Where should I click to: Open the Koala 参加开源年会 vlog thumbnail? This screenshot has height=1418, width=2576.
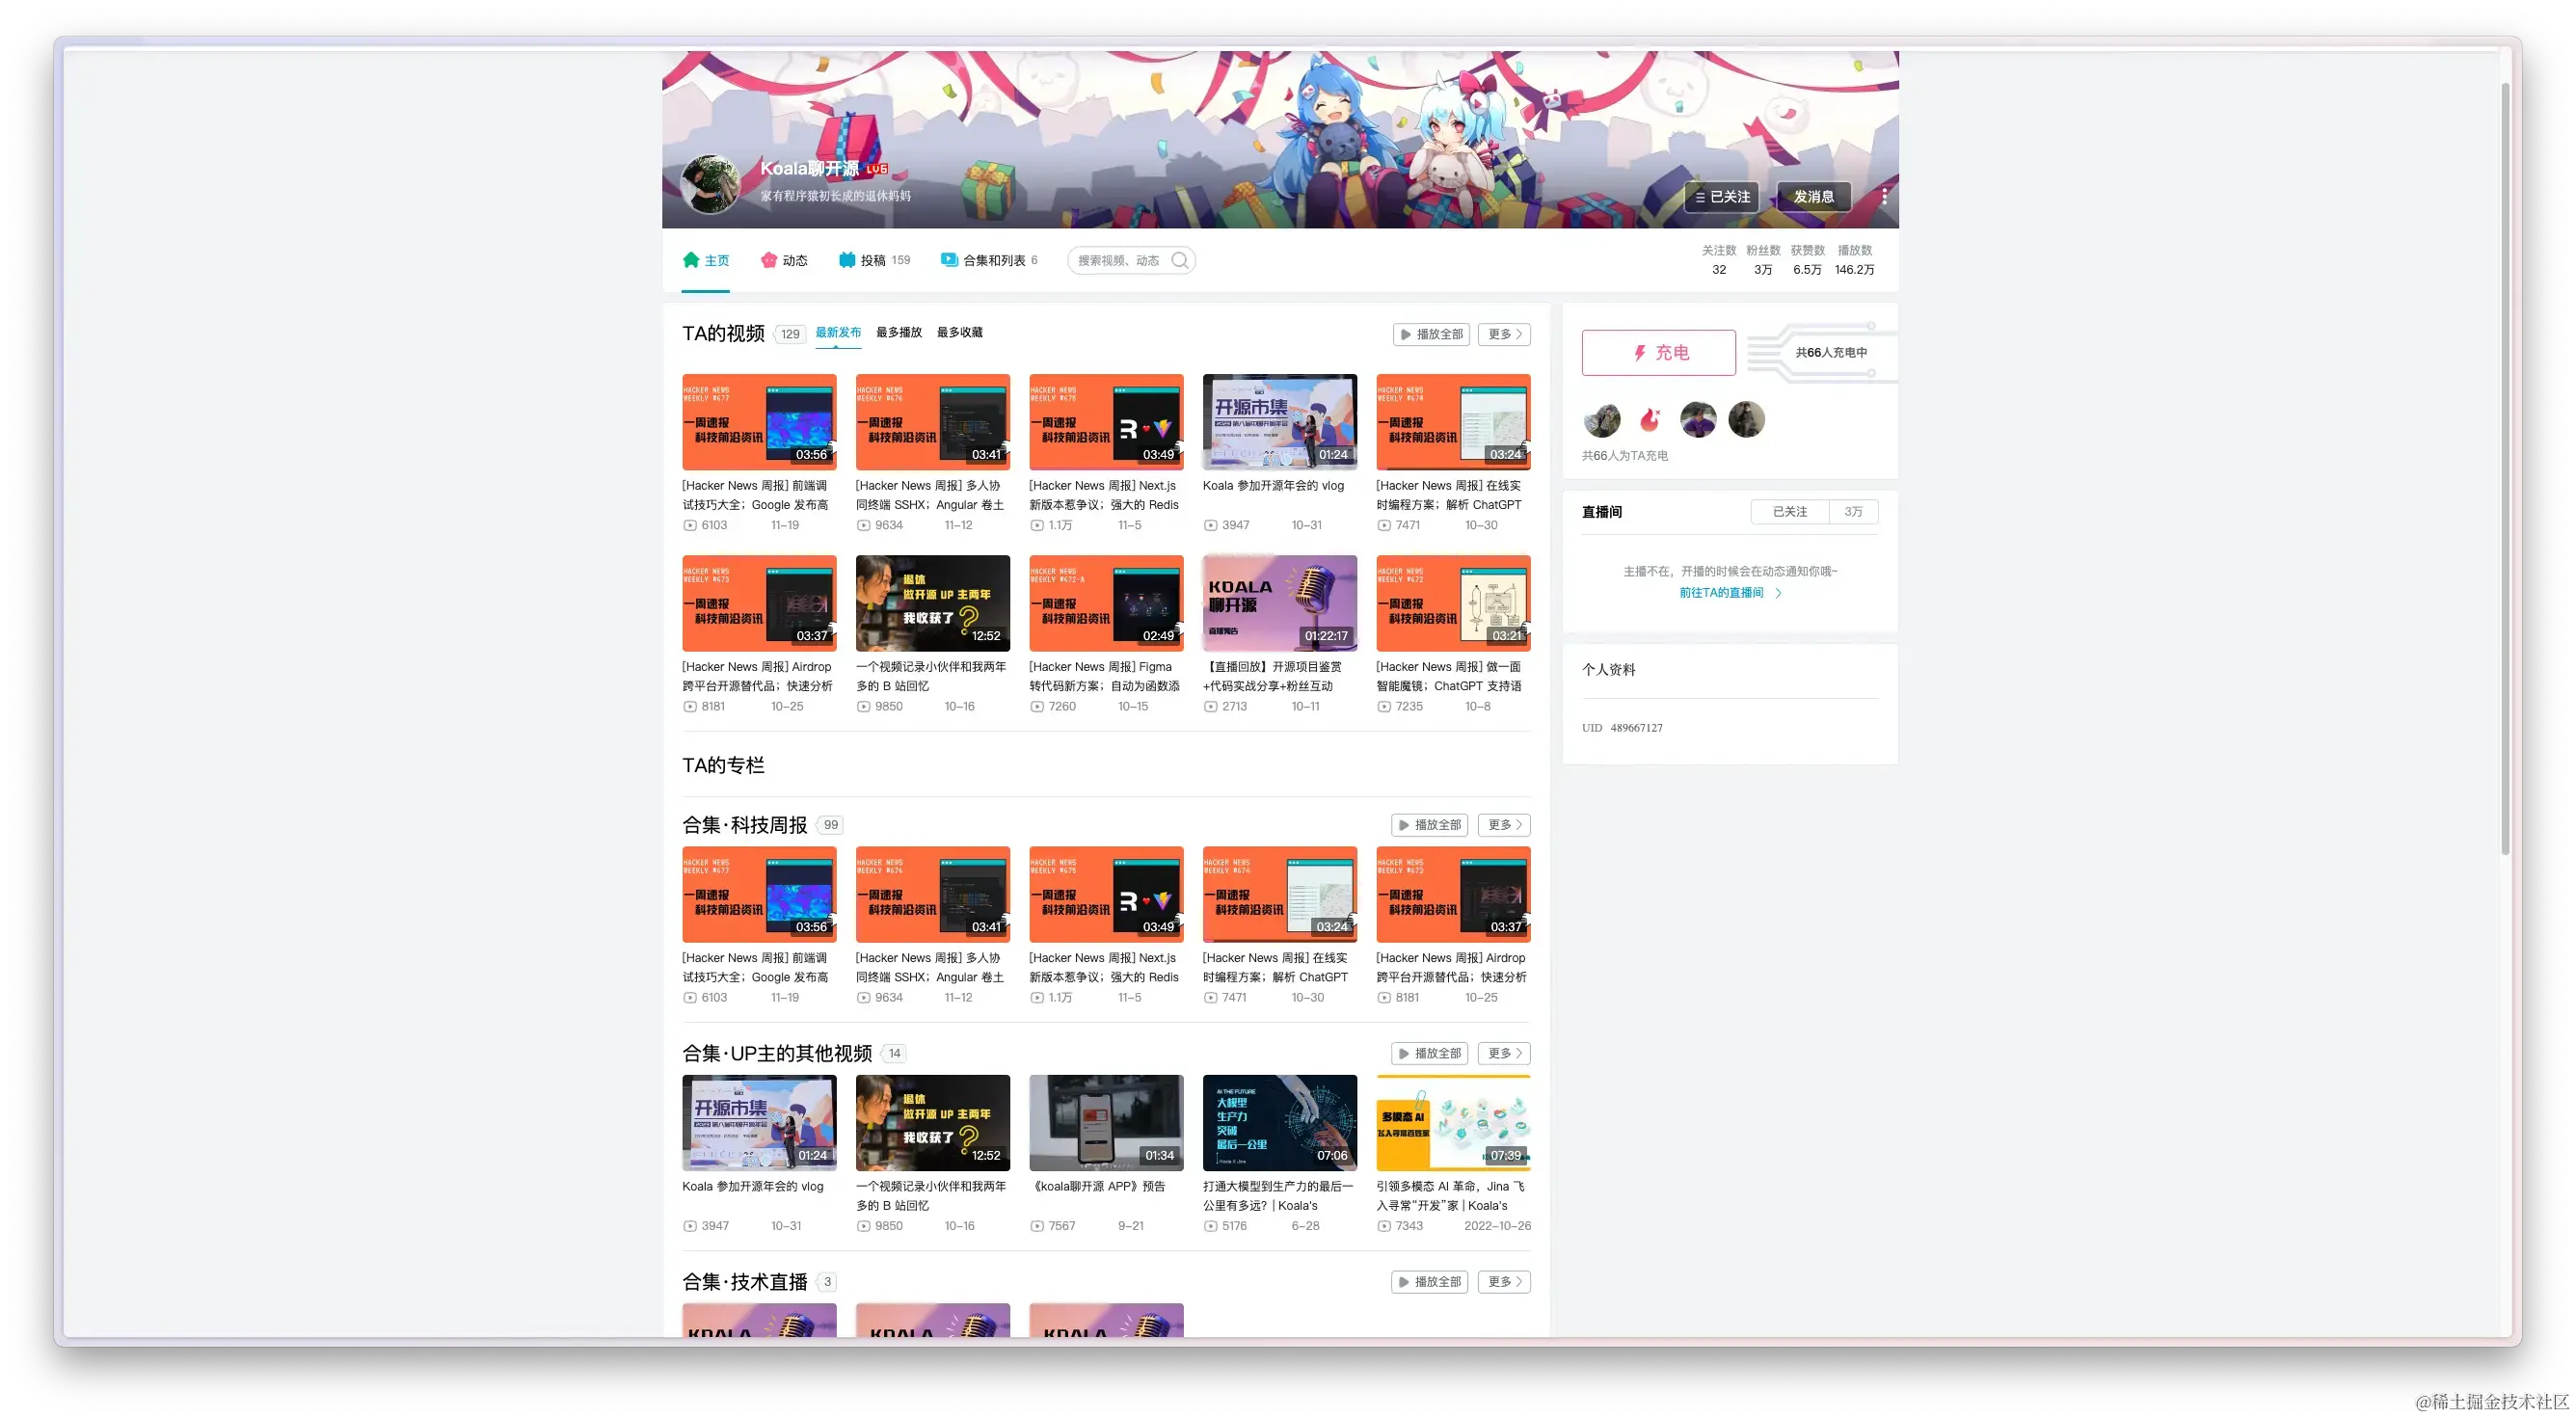1279,422
